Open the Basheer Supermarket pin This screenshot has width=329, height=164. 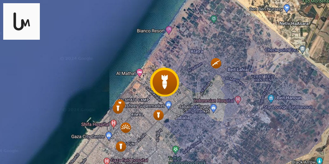pos(168,105)
